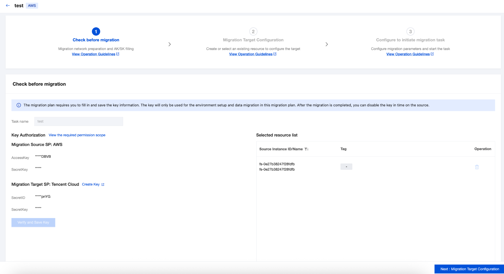Viewport: 504px width, 274px height.
Task: Click the chevron arrow after Check before migration
Action: point(170,44)
